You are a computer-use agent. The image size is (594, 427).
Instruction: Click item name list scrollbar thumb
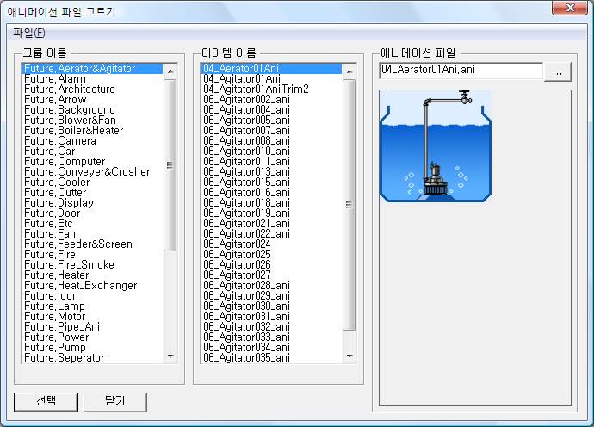click(349, 205)
